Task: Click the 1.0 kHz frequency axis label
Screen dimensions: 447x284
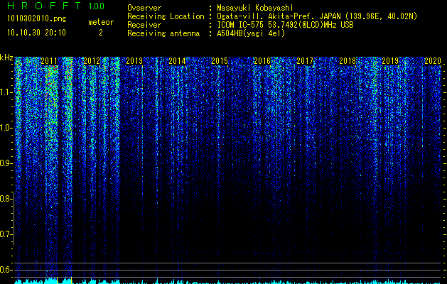Action: point(6,128)
